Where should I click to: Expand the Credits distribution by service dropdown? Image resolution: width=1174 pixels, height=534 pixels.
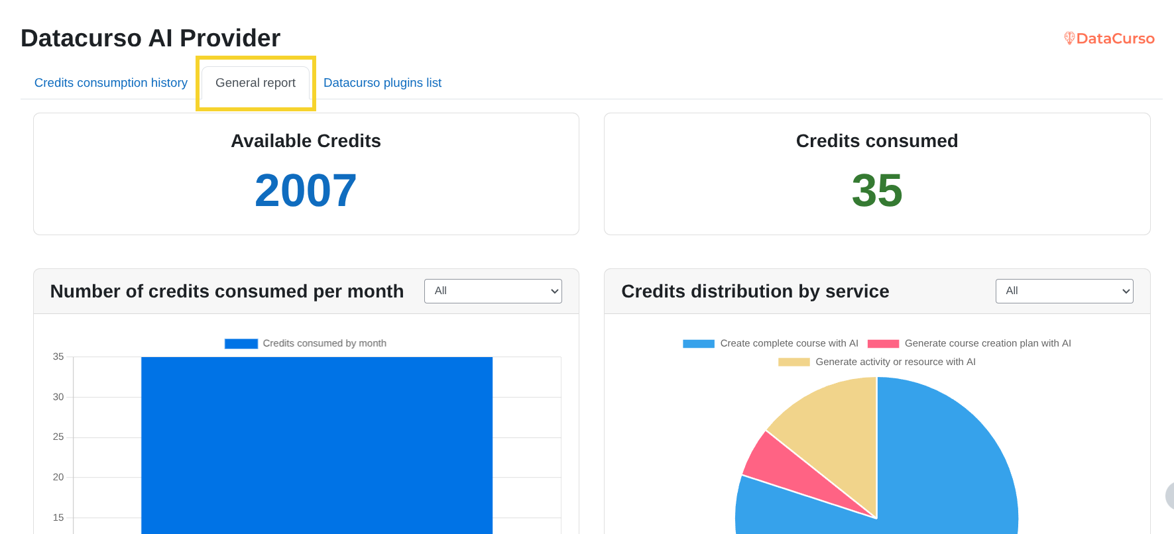click(1064, 291)
